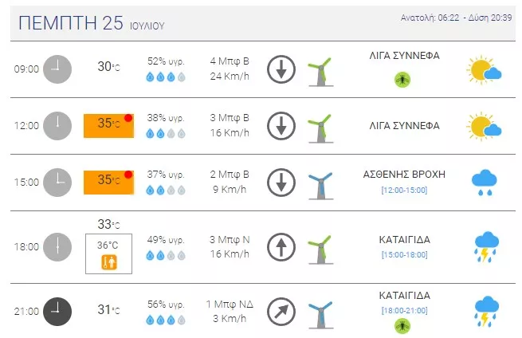Click the green wind turbine at 09:00

(321, 72)
